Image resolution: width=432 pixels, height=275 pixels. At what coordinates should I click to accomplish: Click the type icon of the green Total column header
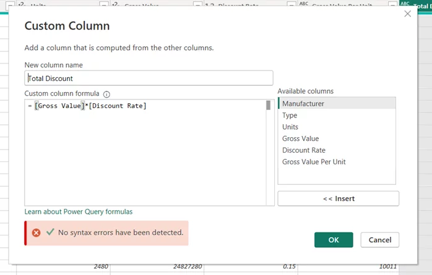click(x=405, y=4)
